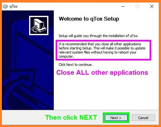Viewport: 161px width, 127px height.
Task: Click the grey footer panel left of the green text
Action: (x=23, y=117)
